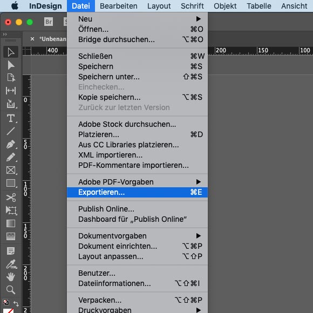The image size is (313, 313).
Task: Close the Unbenannt document tab
Action: (32, 39)
